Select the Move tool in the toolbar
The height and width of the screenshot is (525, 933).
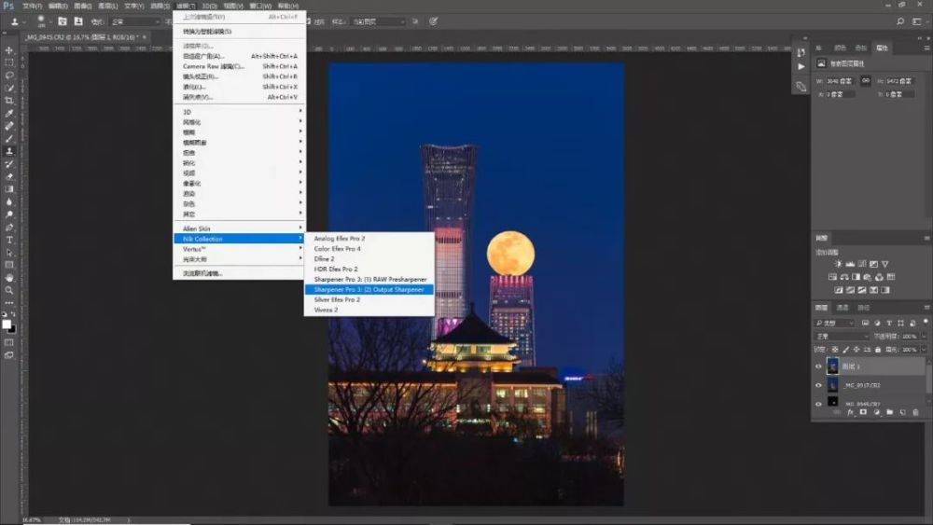pyautogui.click(x=9, y=50)
